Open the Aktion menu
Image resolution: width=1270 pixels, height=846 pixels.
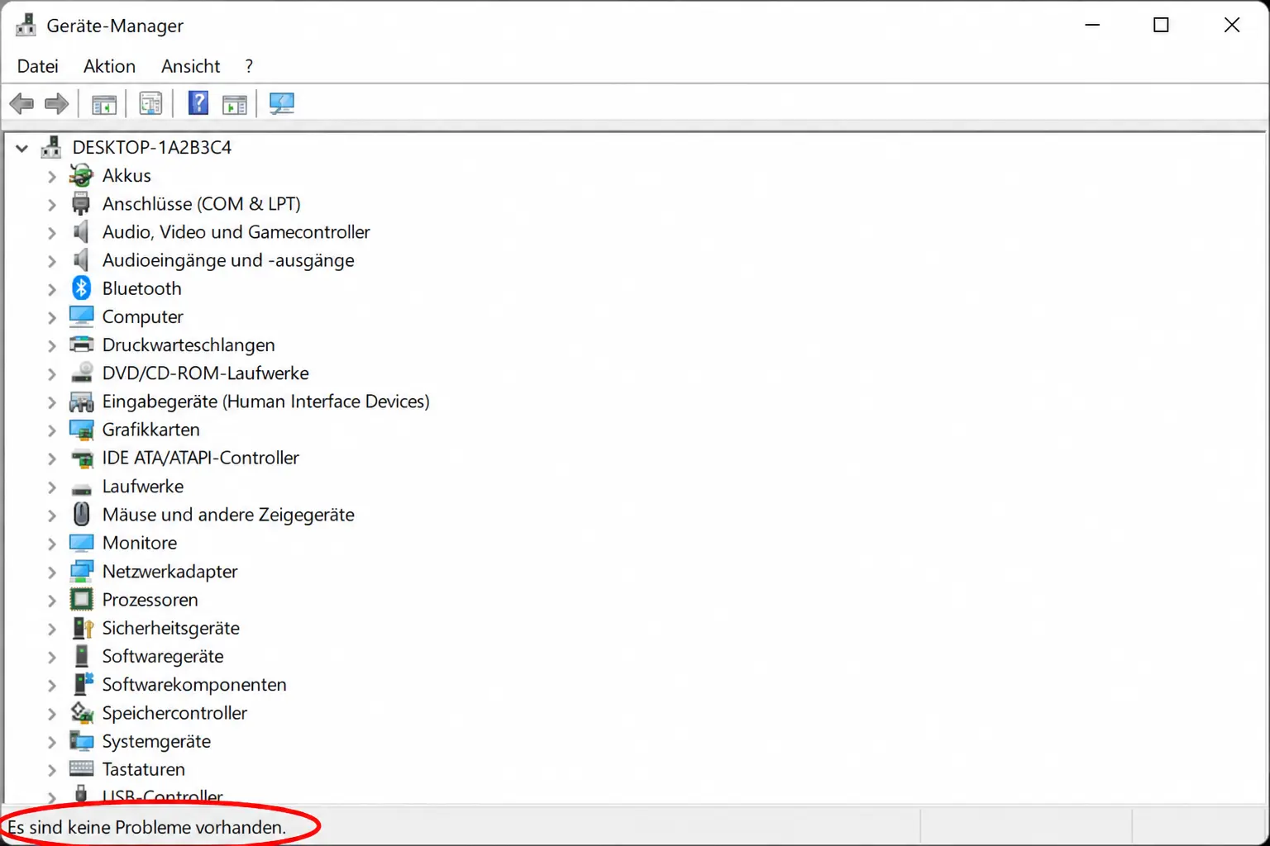click(109, 66)
